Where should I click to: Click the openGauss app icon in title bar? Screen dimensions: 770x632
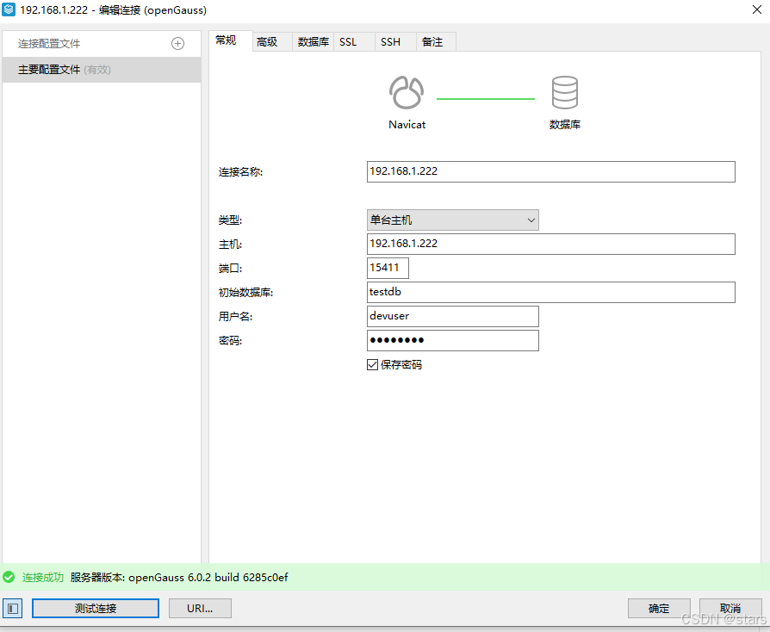[9, 9]
